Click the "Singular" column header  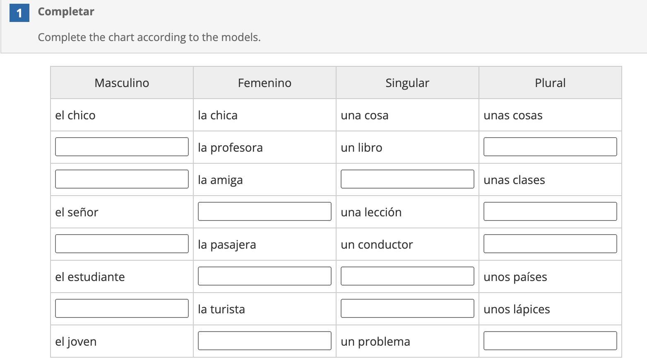coord(407,83)
